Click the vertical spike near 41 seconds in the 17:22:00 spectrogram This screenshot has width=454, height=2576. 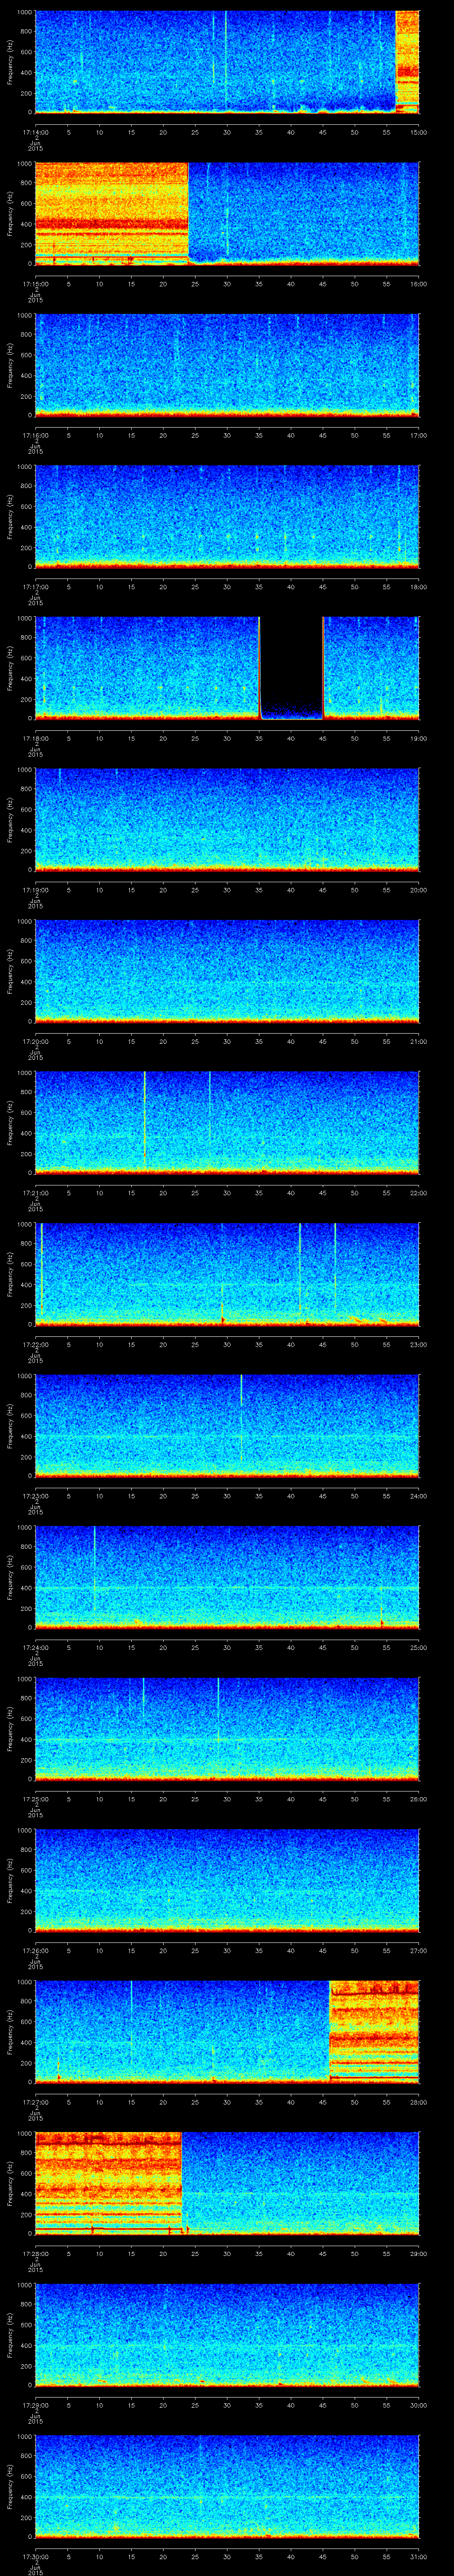pos(300,1270)
